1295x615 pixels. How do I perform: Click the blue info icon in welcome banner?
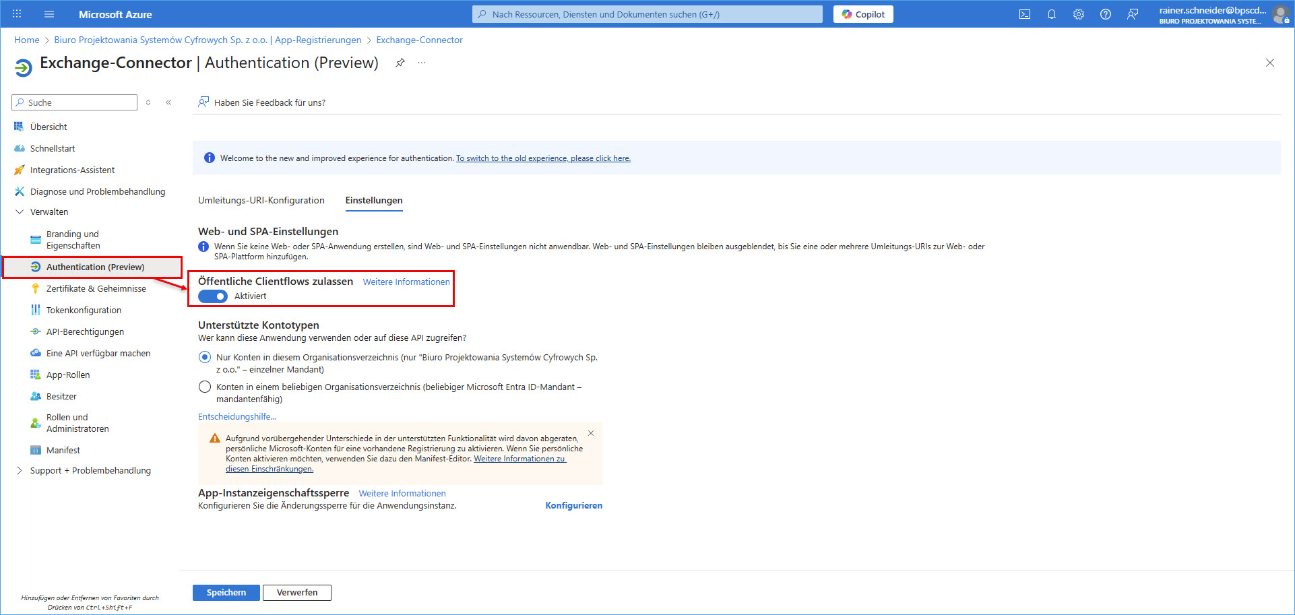coord(210,158)
